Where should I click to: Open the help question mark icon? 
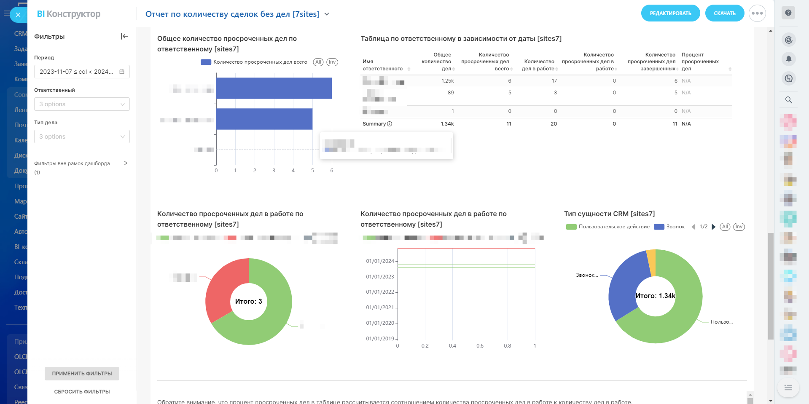pyautogui.click(x=788, y=13)
